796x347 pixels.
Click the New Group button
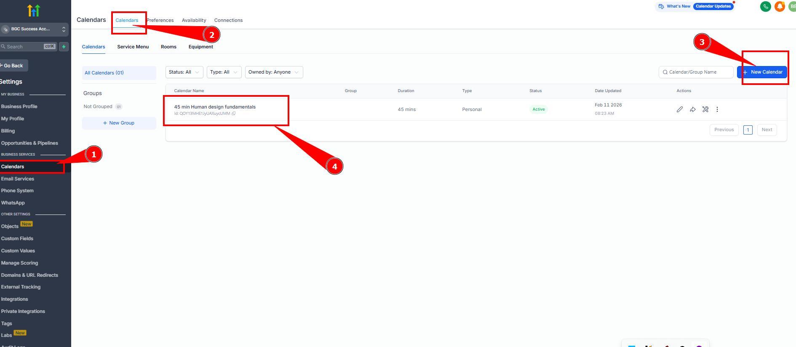(x=119, y=123)
